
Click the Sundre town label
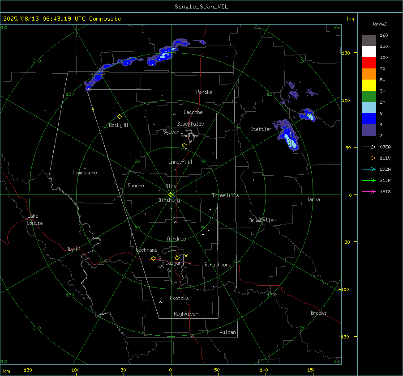[136, 186]
